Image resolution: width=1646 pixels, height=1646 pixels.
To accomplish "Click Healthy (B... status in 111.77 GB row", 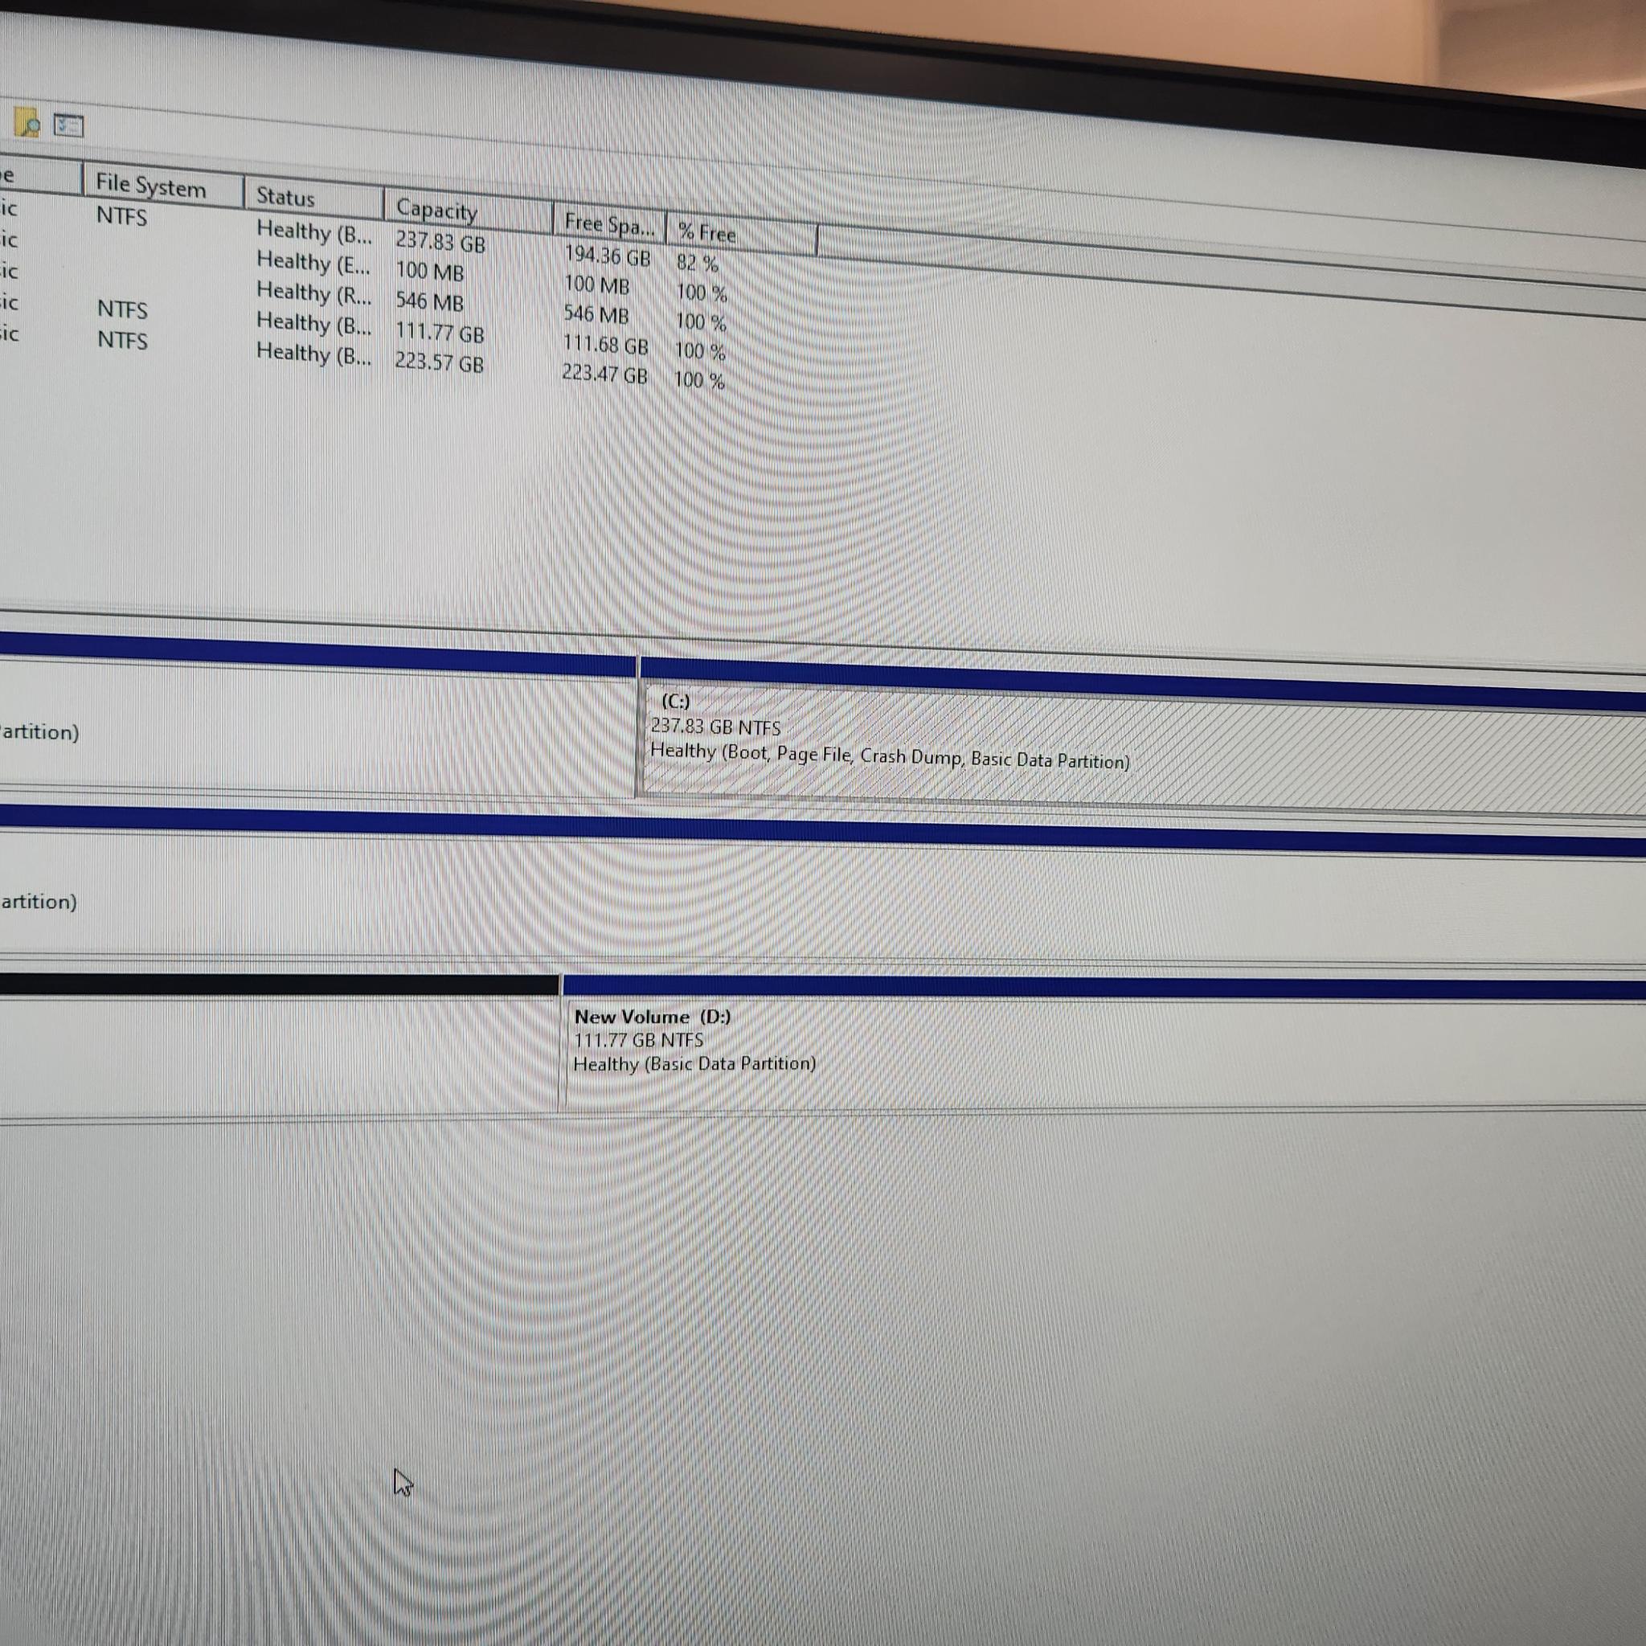I will coord(314,324).
